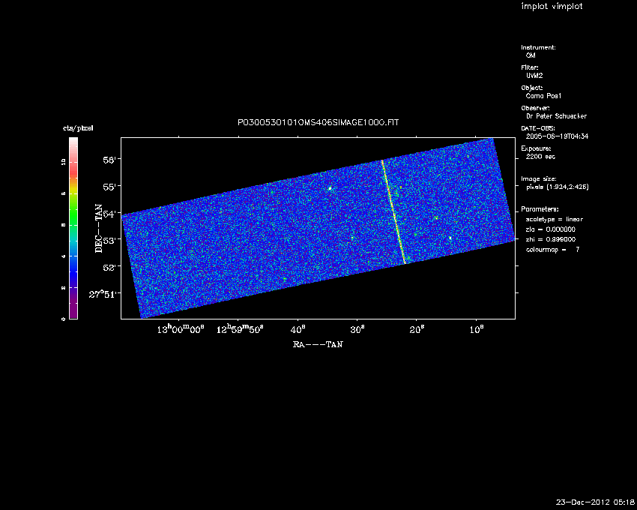Screen dimensions: 637x510
Task: Select the UVM2 filter value
Action: tap(534, 76)
